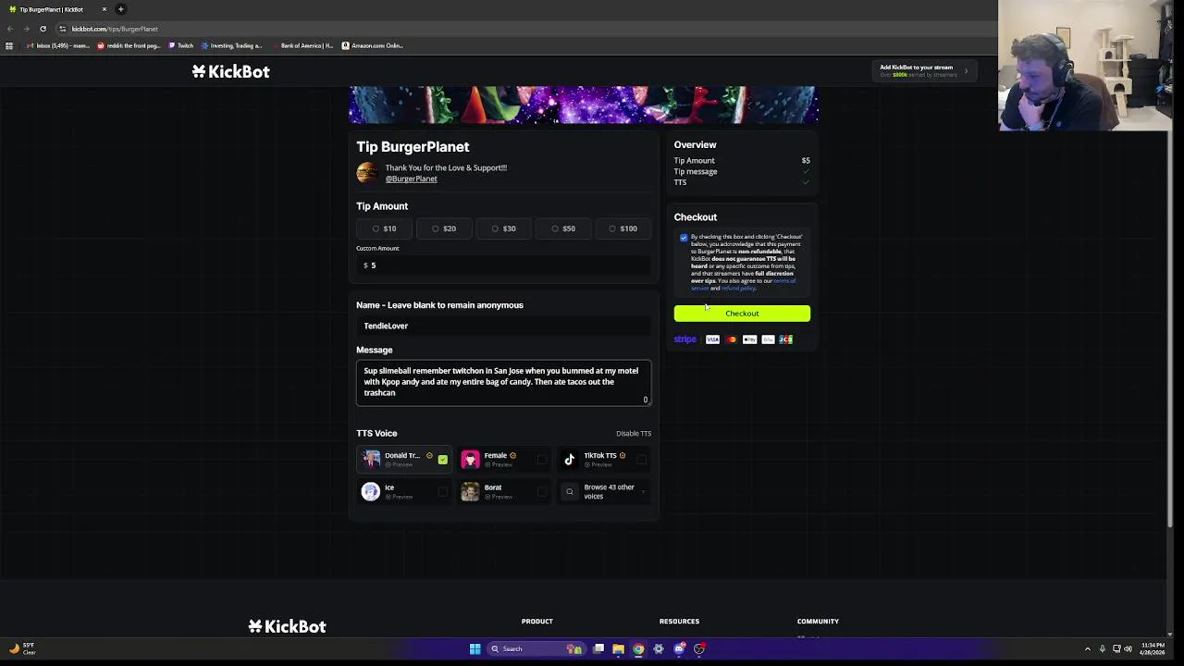Uncheck the Donald Trump voice checkbox
The width and height of the screenshot is (1184, 666).
click(x=443, y=459)
